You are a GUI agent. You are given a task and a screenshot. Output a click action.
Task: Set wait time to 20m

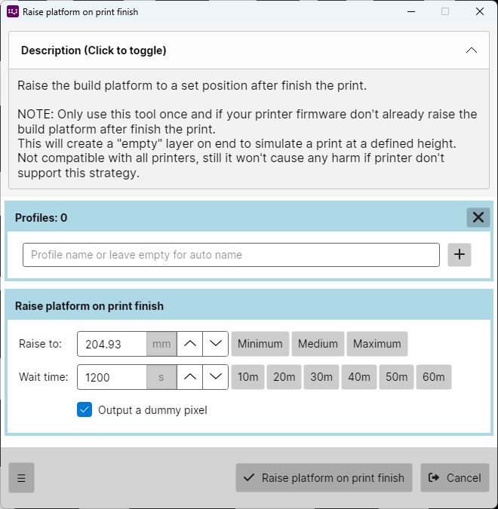284,377
